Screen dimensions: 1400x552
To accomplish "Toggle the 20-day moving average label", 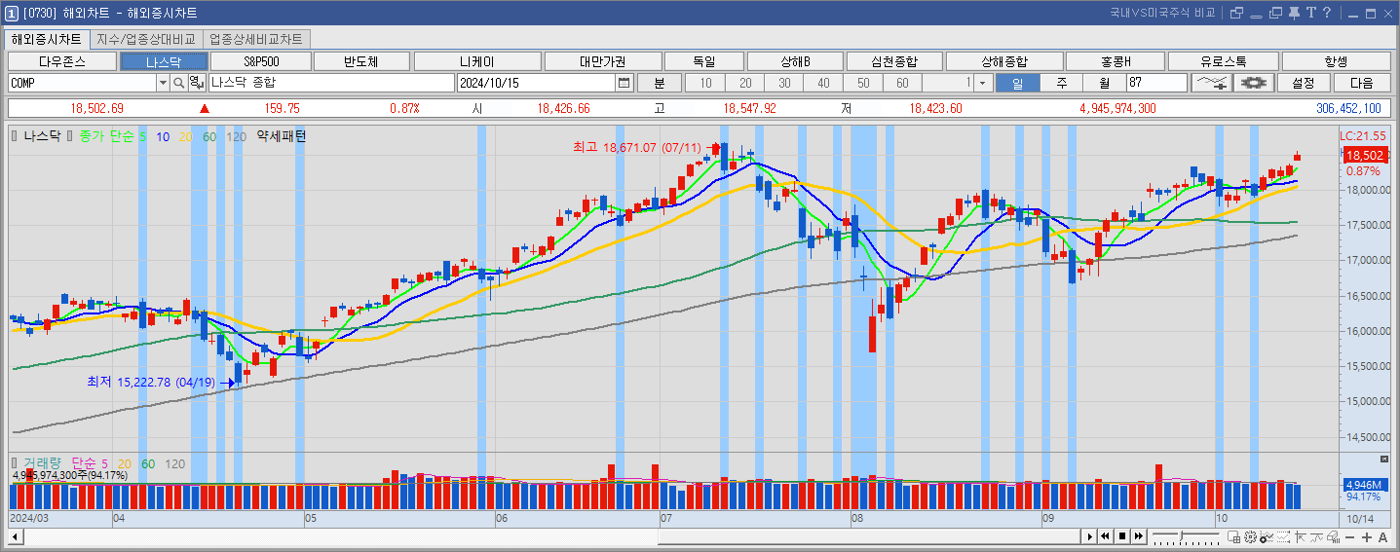I will click(186, 136).
